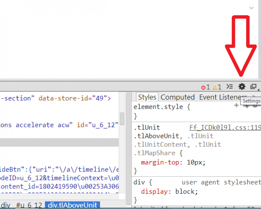This screenshot has width=261, height=209.
Task: Click the element.style rule header
Action: [162, 107]
